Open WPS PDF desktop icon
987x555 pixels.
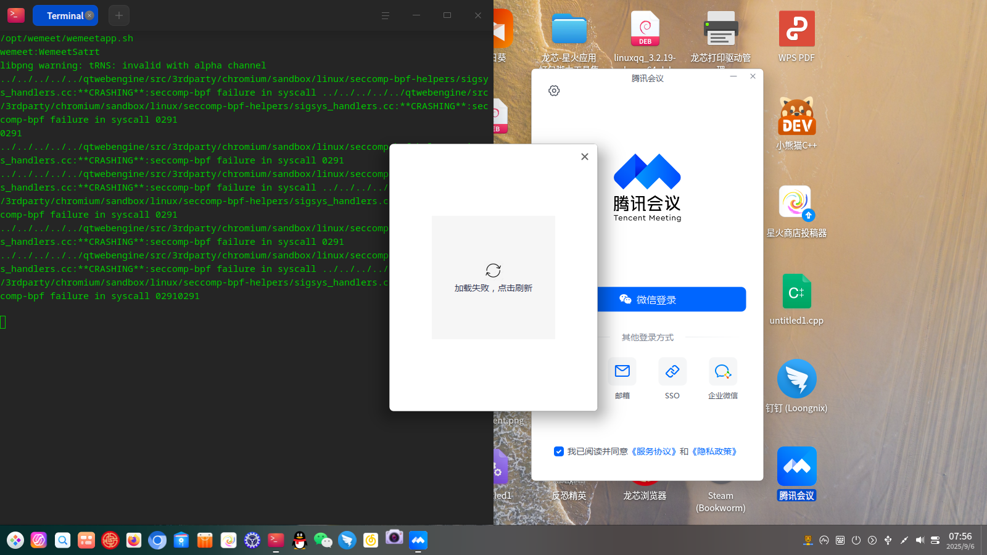point(796,36)
